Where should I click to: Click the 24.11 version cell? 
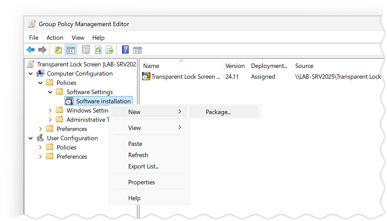232,76
